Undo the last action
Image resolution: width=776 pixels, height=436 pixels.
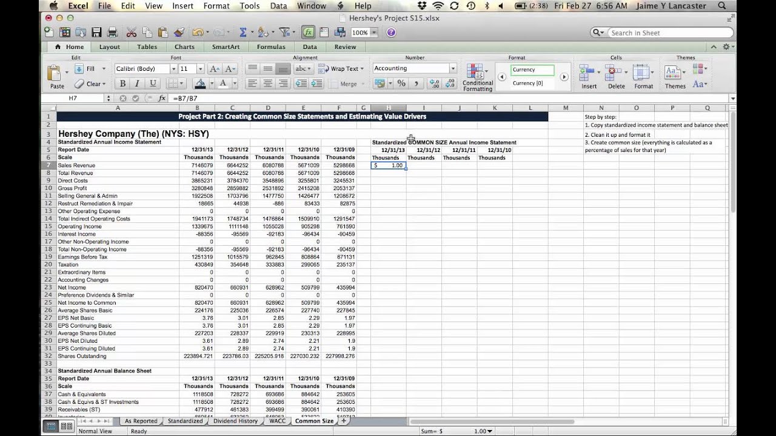tap(197, 33)
